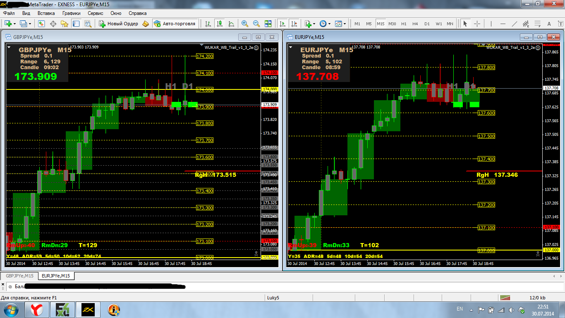
Task: Open the Navigator folder-star icon
Action: point(64,24)
